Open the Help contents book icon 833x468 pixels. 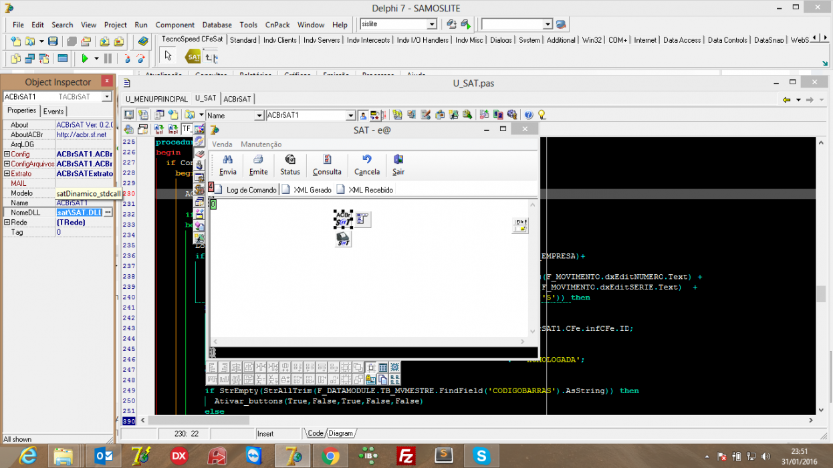click(143, 41)
